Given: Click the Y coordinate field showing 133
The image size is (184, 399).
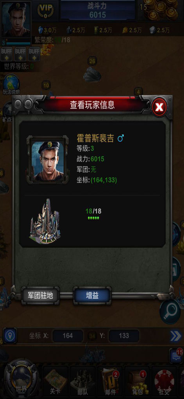Looking at the screenshot, I should point(124,336).
